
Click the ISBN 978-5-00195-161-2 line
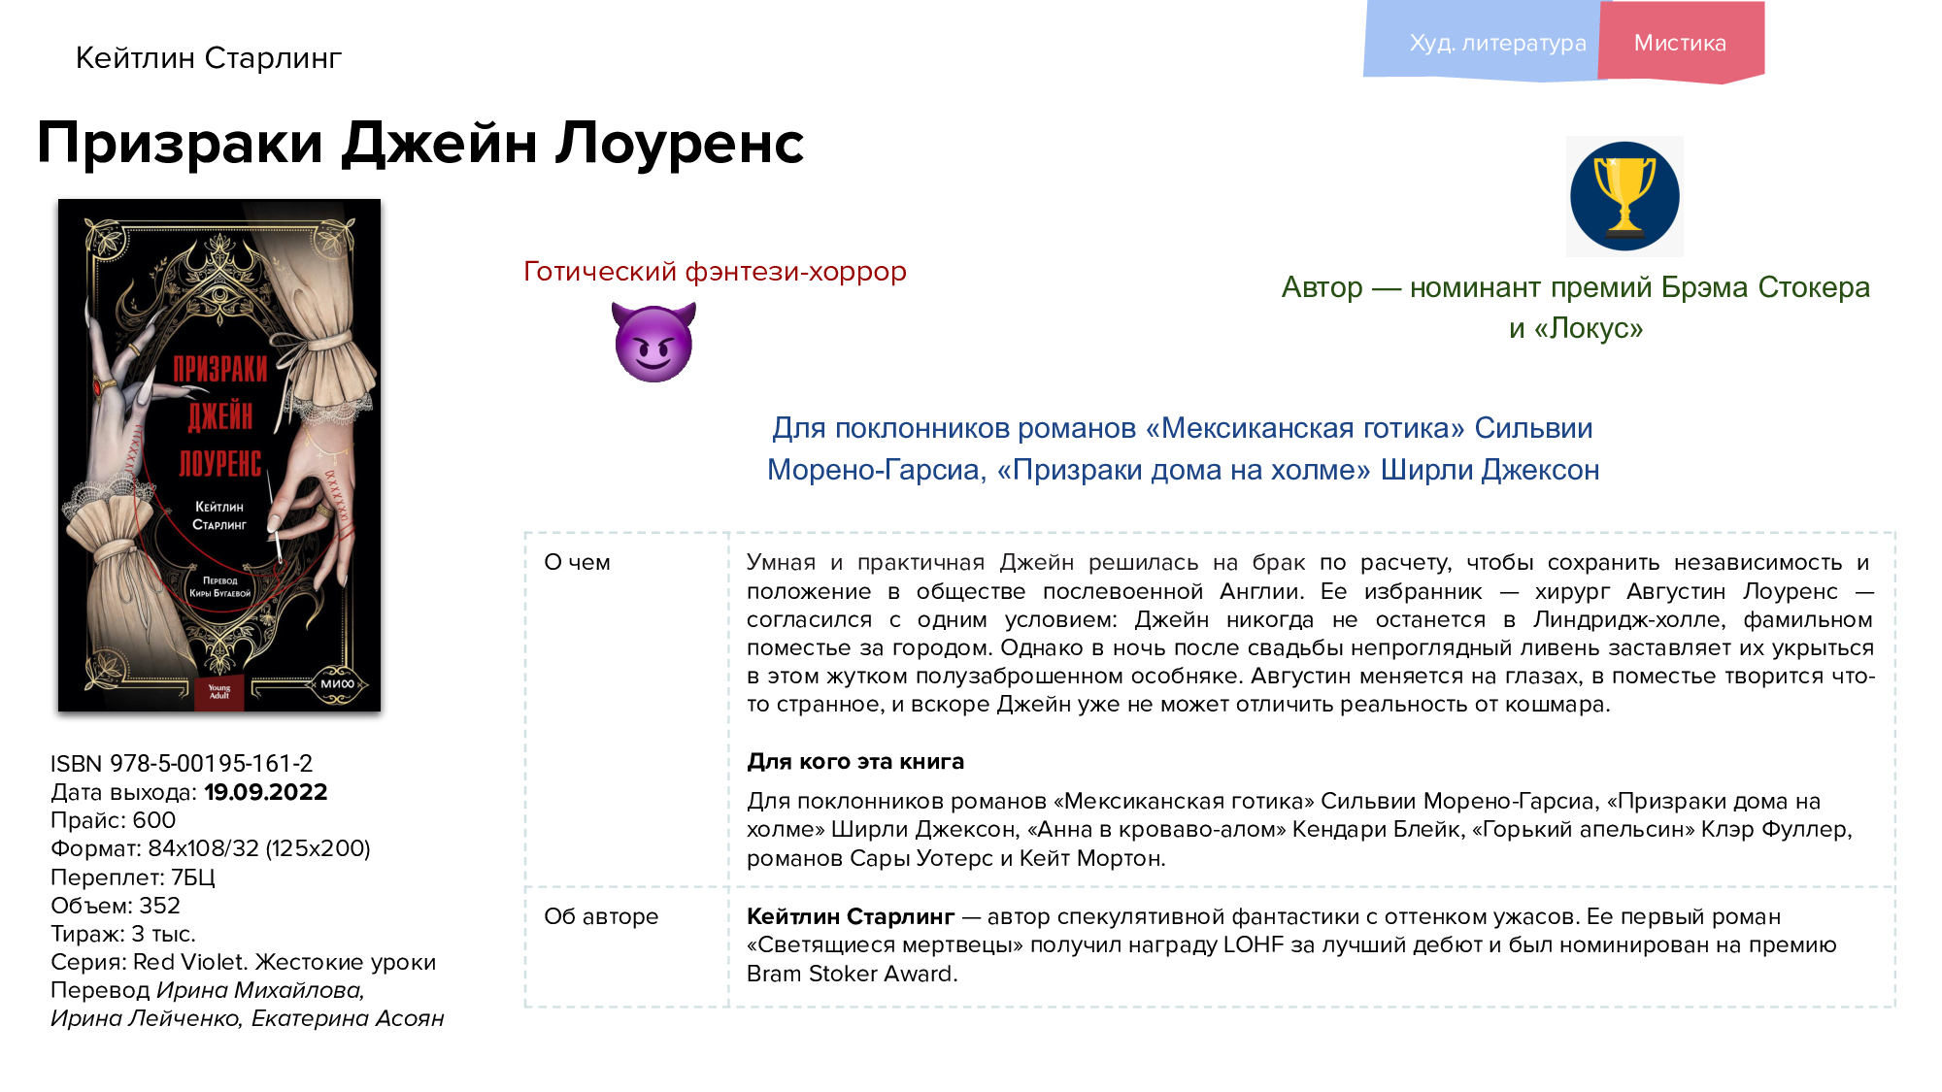pos(182,763)
